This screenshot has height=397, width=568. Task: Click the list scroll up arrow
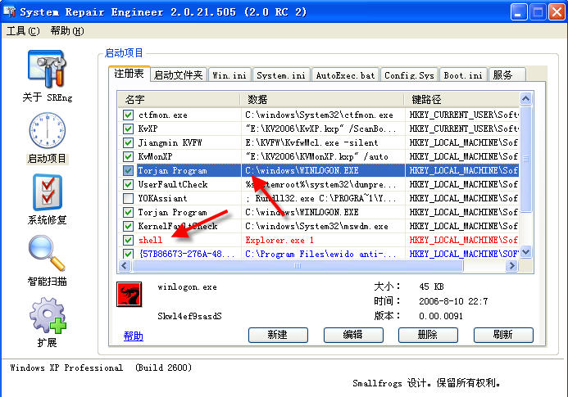[526, 98]
